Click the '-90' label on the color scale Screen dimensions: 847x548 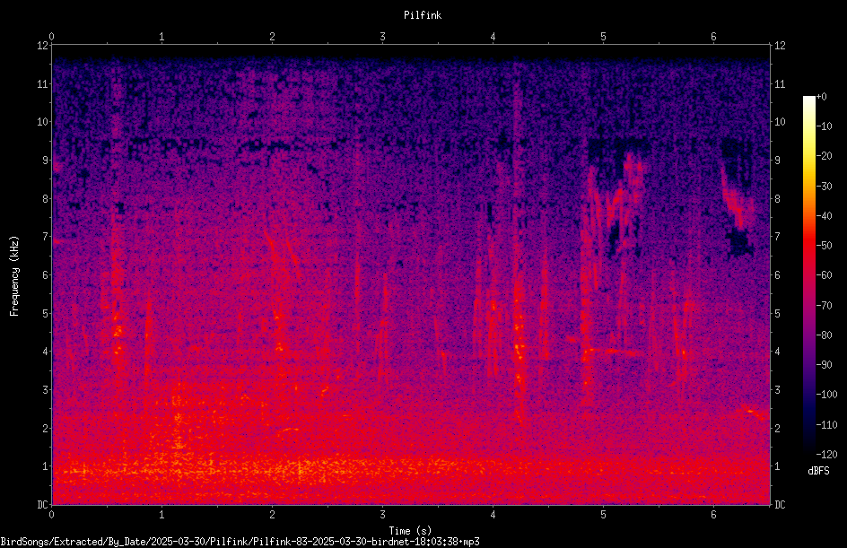(x=824, y=365)
